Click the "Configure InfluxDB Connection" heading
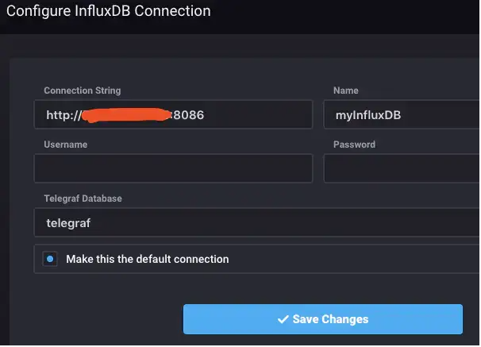The height and width of the screenshot is (347, 481). (x=109, y=12)
